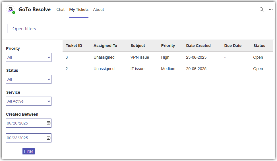Image resolution: width=277 pixels, height=161 pixels.
Task: Click the GoTo Resolve app logo icon
Action: click(x=11, y=10)
